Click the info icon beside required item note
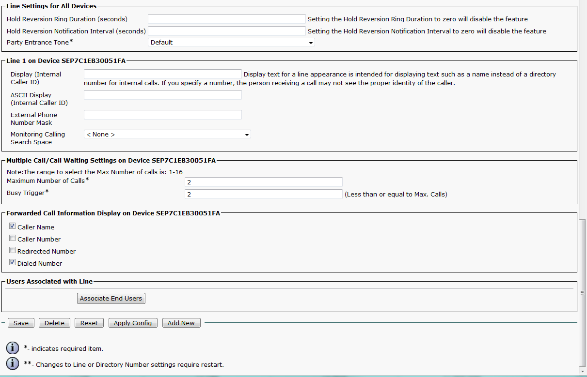 tap(13, 348)
